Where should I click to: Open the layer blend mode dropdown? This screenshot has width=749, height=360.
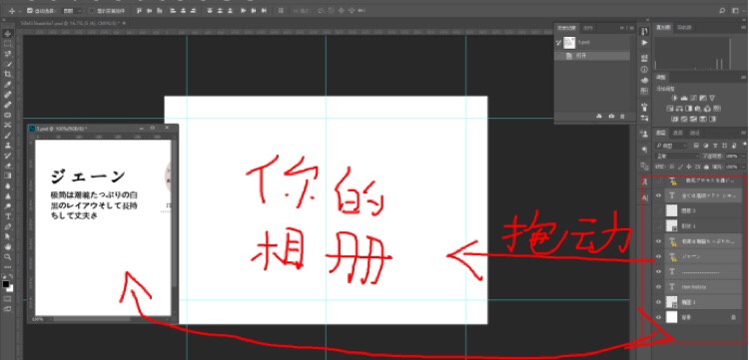click(677, 156)
